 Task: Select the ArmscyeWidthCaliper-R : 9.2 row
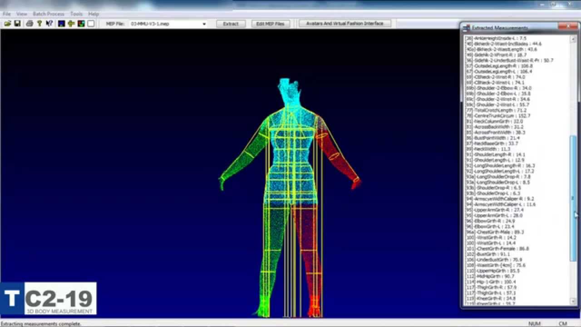(500, 198)
